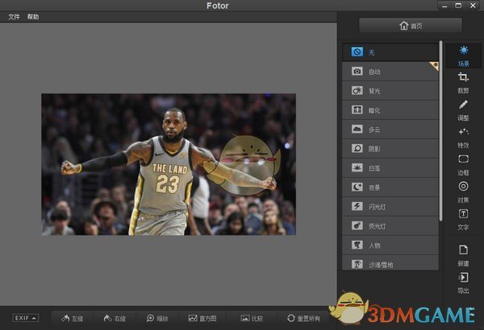
Task: Click the 导出 export icon
Action: pos(463,283)
